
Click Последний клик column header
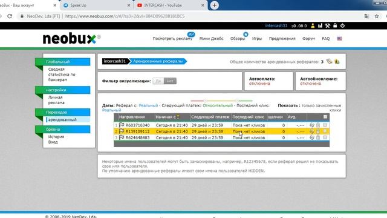(249, 117)
